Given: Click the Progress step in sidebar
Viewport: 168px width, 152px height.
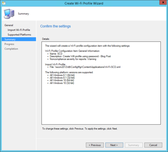Looking at the screenshot, I should (x=9, y=44).
